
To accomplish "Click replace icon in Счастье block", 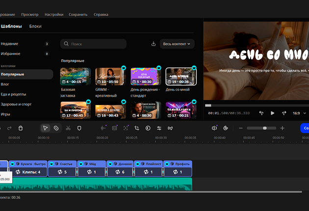I will click(60, 172).
